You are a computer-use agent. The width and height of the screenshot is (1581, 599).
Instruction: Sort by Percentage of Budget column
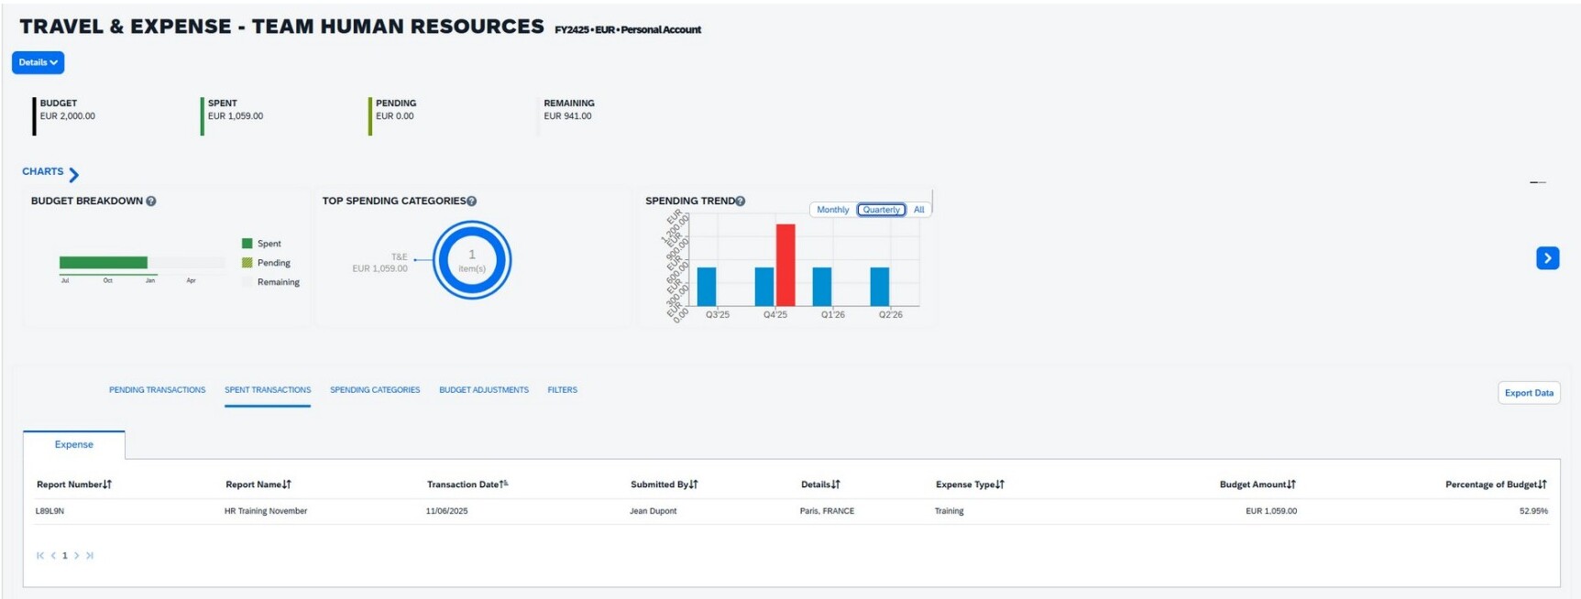[x=1496, y=485]
